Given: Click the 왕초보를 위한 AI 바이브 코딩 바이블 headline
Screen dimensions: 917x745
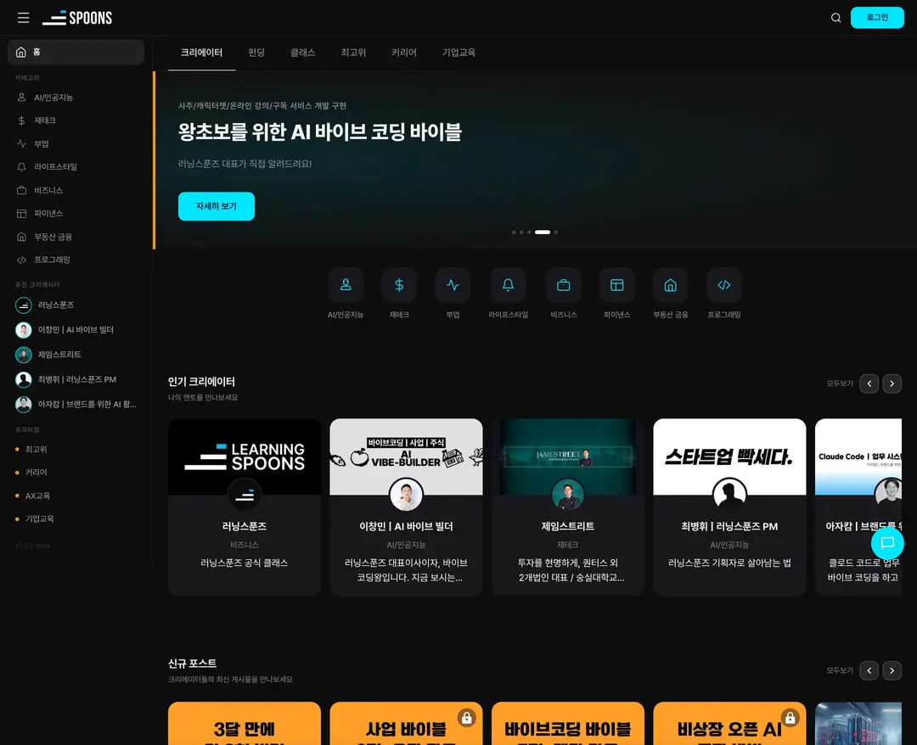Looking at the screenshot, I should coord(320,132).
